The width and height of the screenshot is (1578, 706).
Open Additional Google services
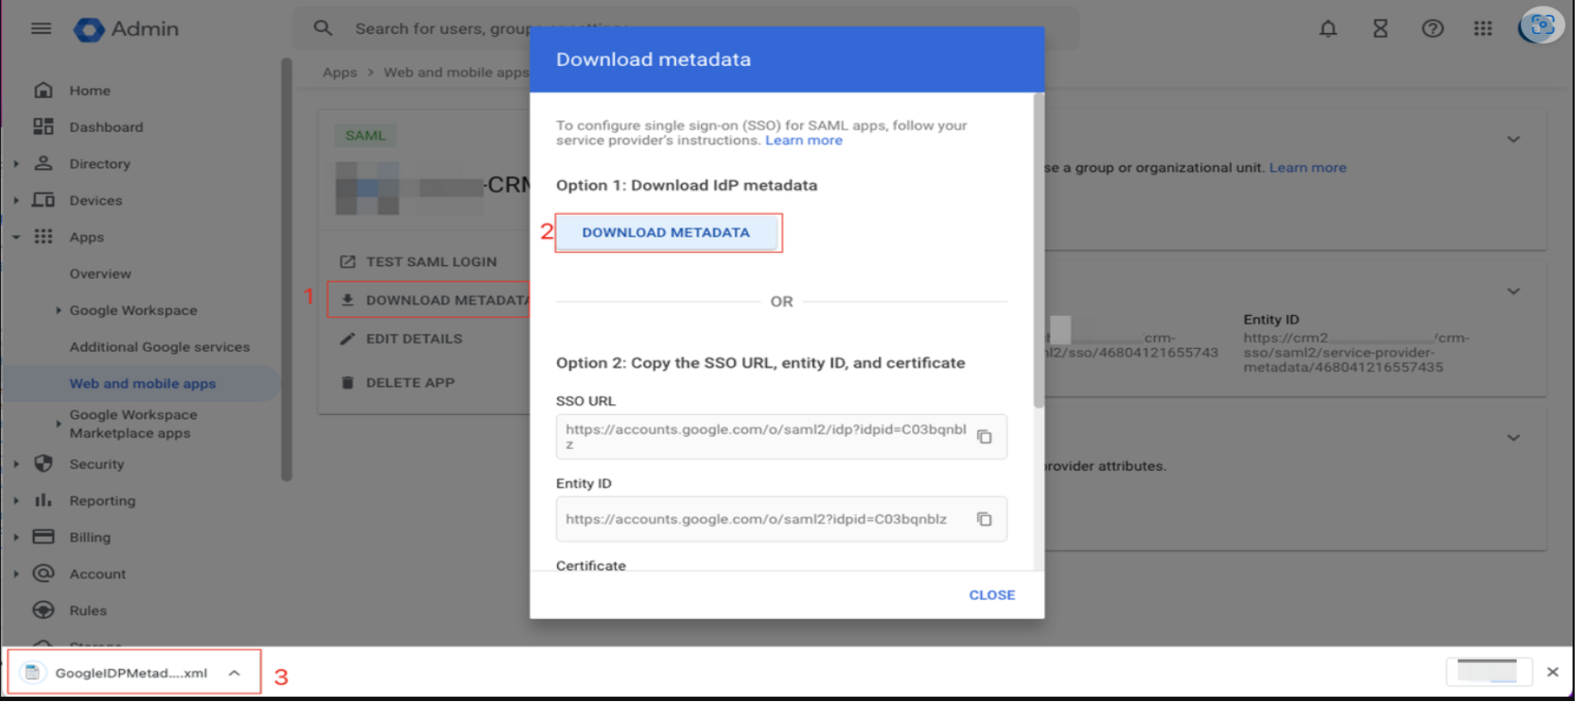[x=160, y=347]
